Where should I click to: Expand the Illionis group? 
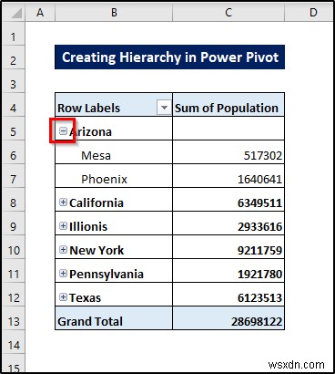tap(63, 226)
